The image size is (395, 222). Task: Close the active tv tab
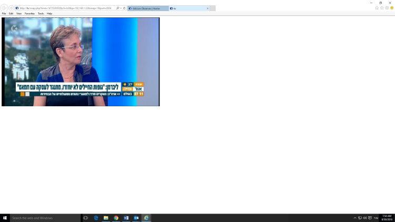(x=207, y=8)
